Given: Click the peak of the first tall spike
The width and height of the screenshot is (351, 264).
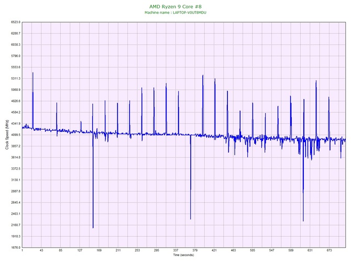Looking at the screenshot, I should click(x=32, y=73).
